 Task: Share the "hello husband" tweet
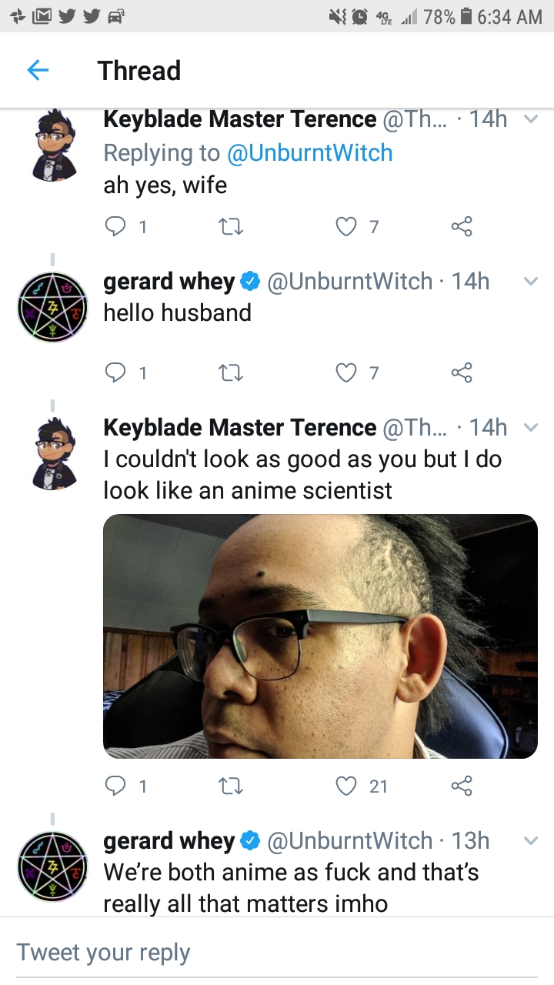pyautogui.click(x=461, y=373)
